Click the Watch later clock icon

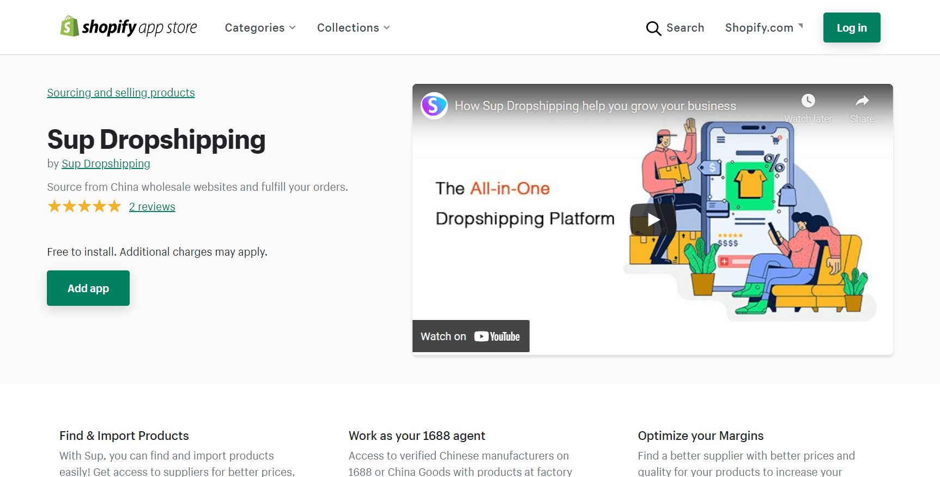(808, 101)
